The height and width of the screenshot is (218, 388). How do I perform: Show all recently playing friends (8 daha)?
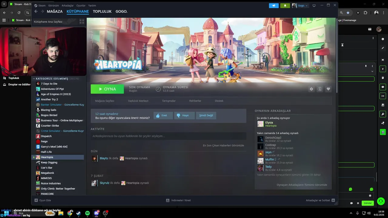pos(289,175)
